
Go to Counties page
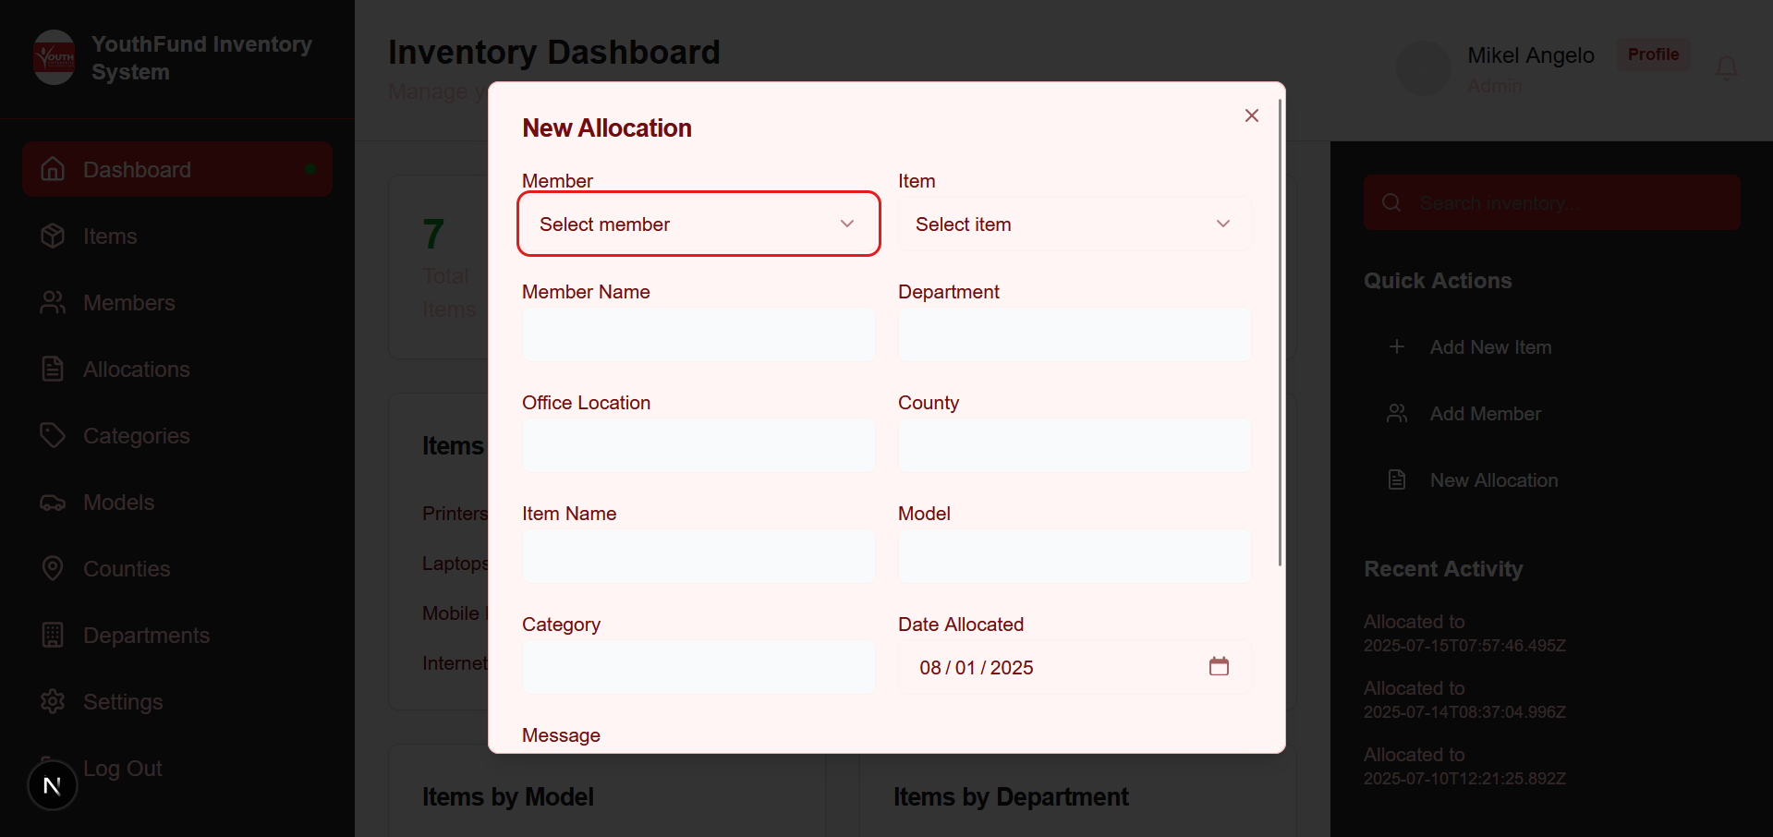[177, 569]
